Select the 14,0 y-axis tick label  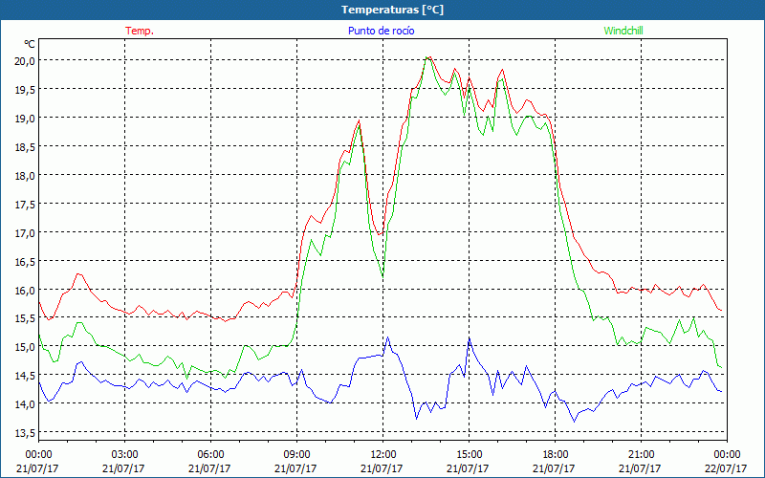click(23, 404)
